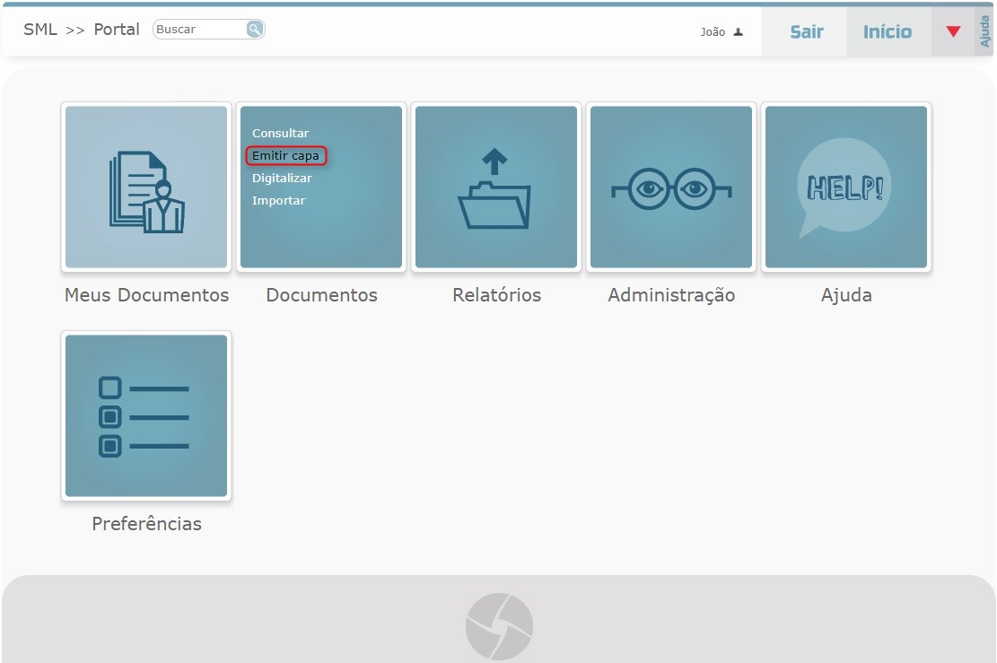Screen dimensions: 997x663
Task: Click the circular logo in footer
Action: [x=499, y=626]
